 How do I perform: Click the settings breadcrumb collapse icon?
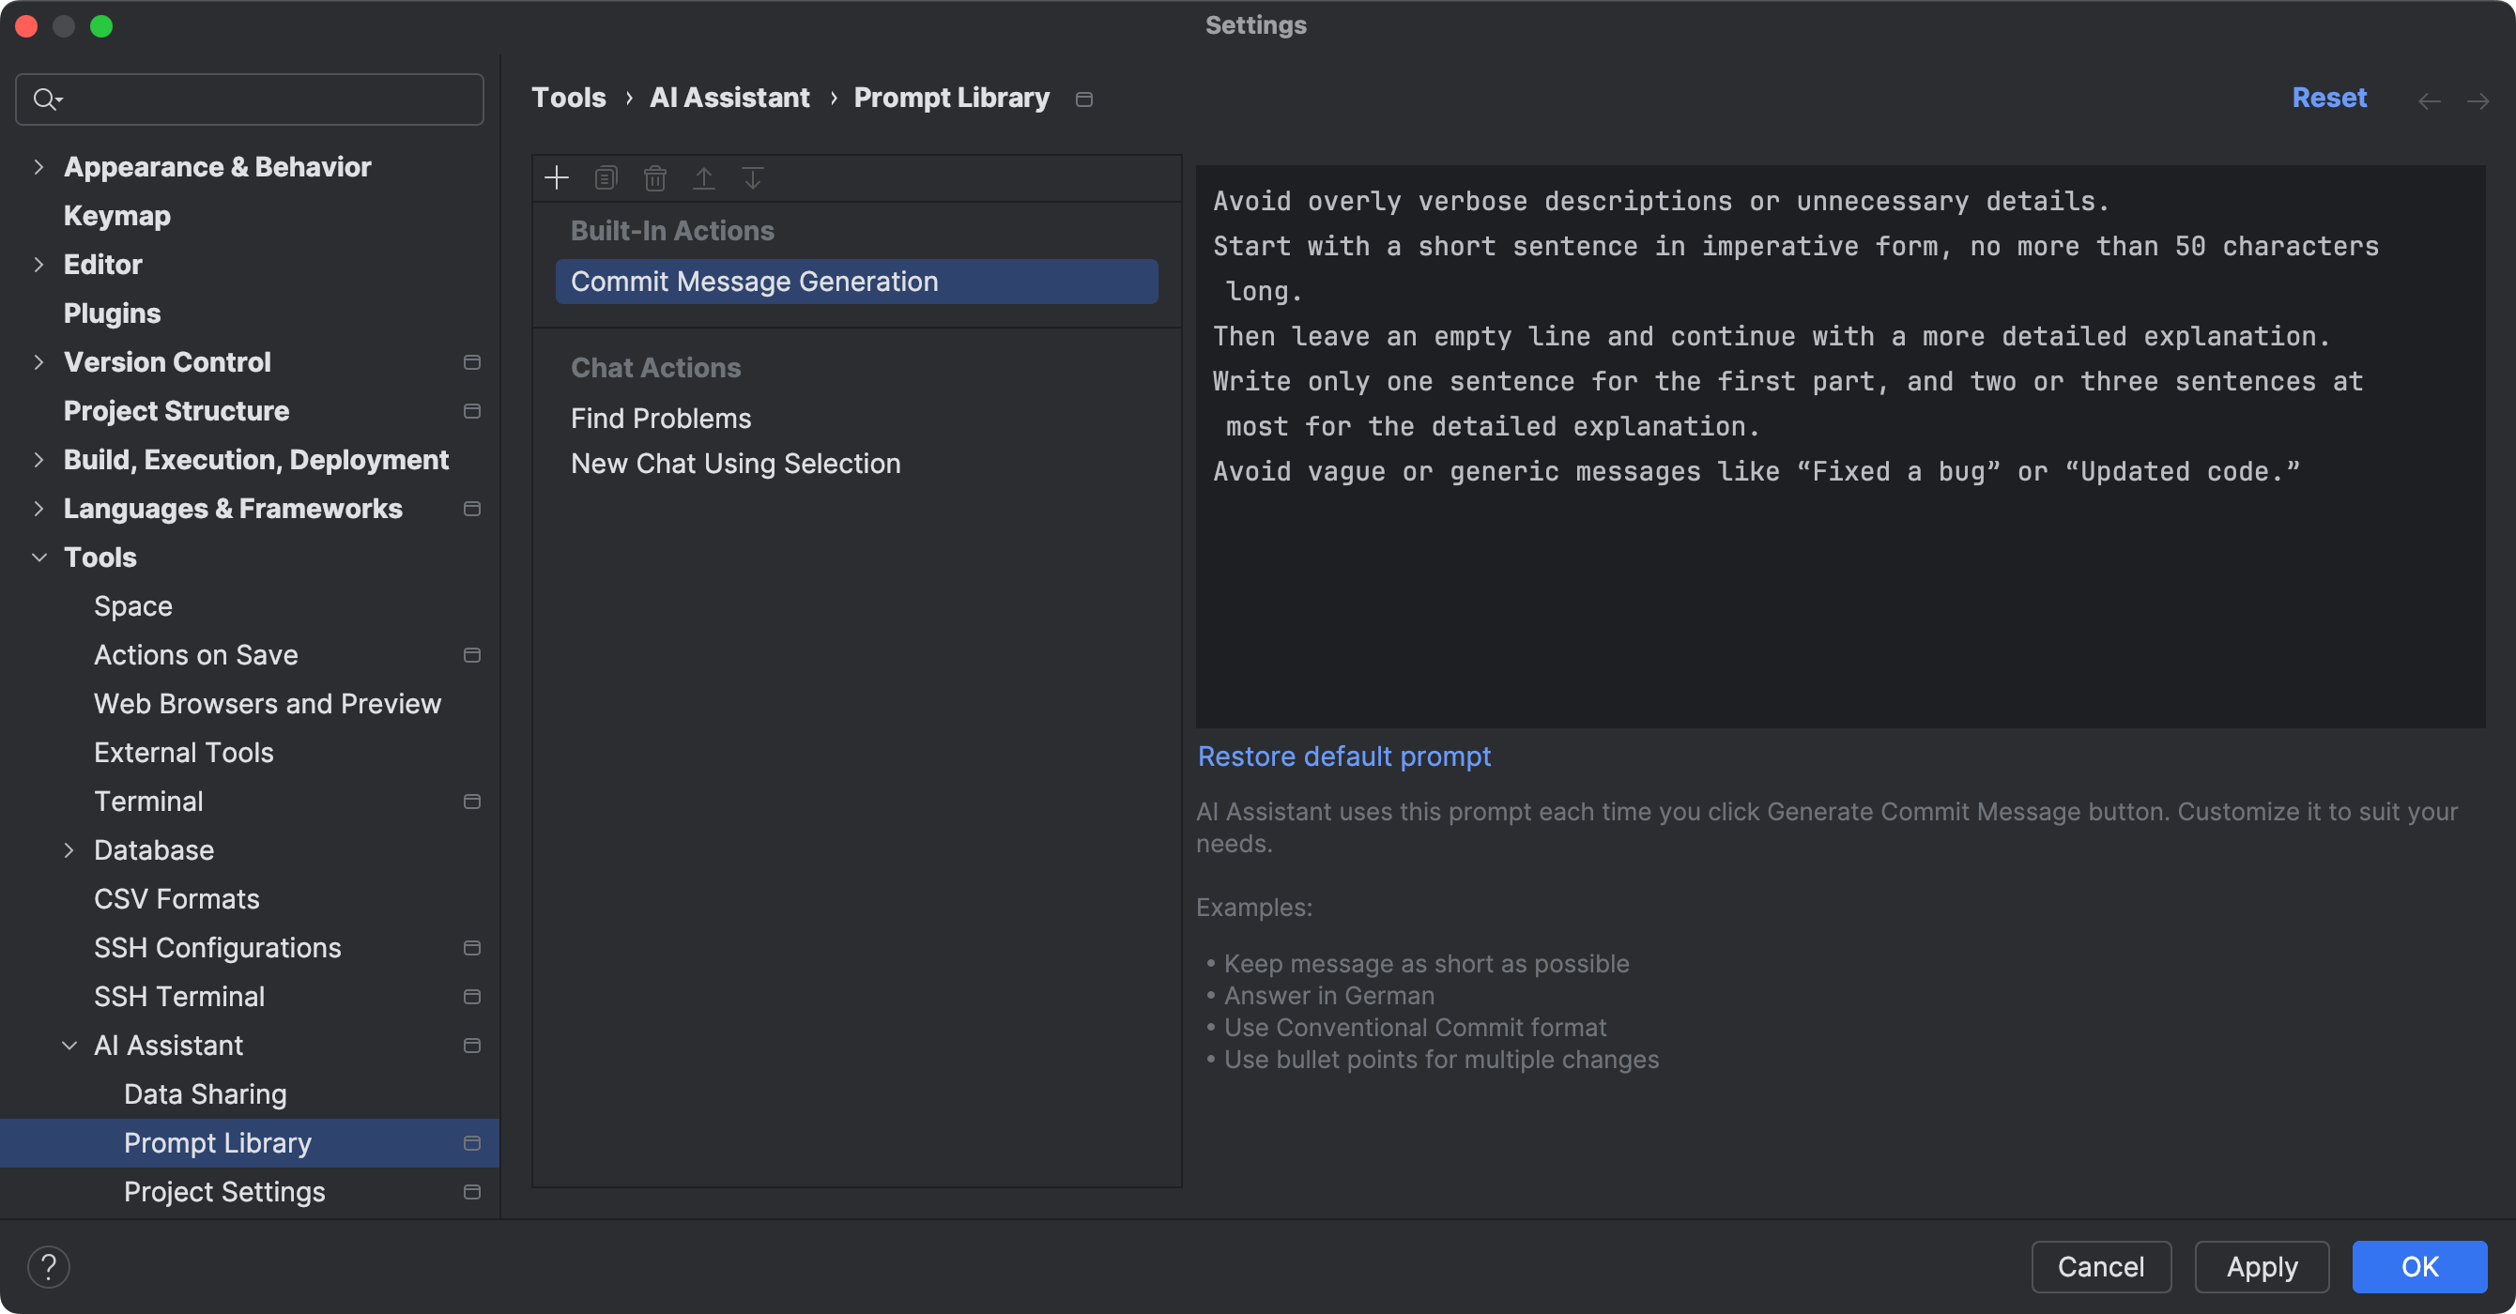click(x=1085, y=97)
